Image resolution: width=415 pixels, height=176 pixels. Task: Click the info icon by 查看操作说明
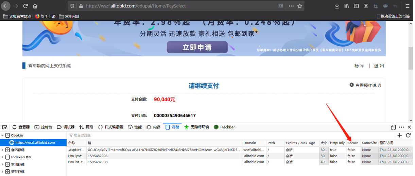coord(352,85)
